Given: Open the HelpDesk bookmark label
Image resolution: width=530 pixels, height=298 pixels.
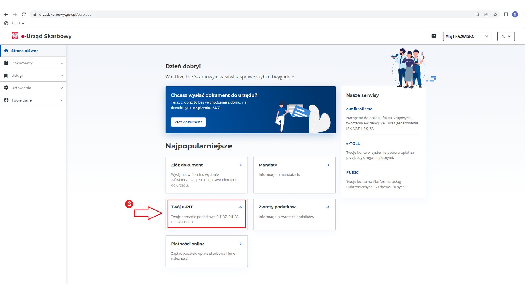Looking at the screenshot, I should 17,23.
